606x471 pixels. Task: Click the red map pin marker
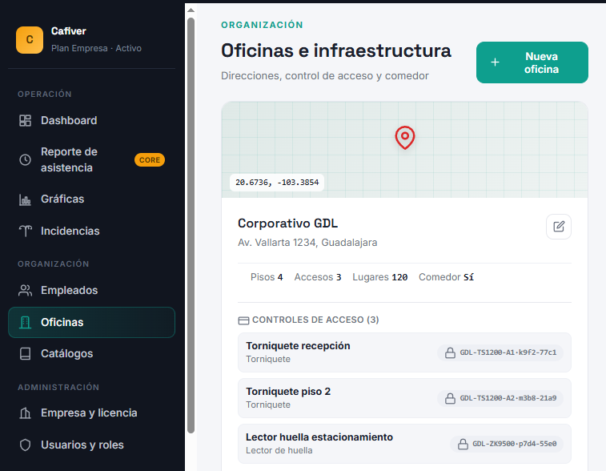point(404,138)
